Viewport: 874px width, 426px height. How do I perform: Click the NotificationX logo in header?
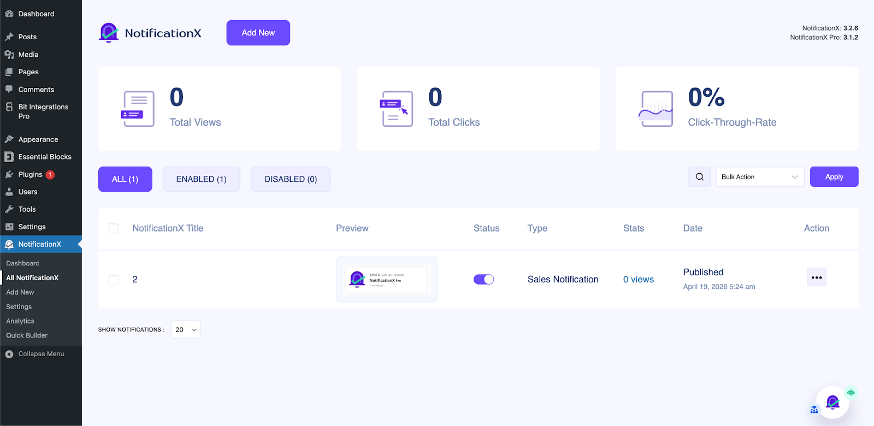coord(150,33)
